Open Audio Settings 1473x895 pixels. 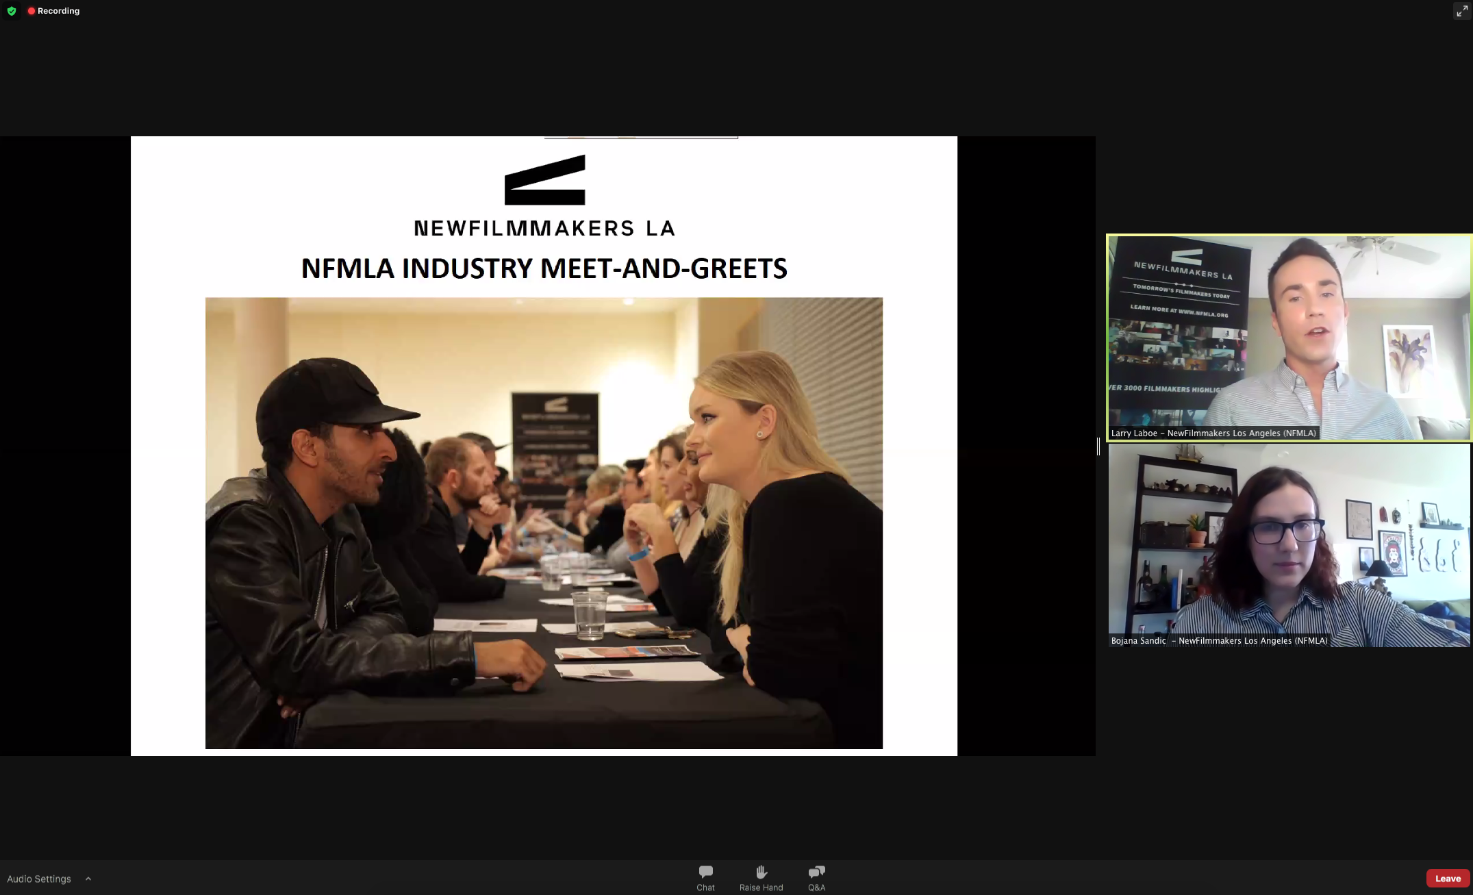click(x=39, y=879)
